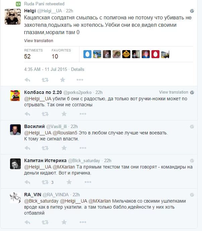Click first blue egg avatar among retweeters

[87, 54]
